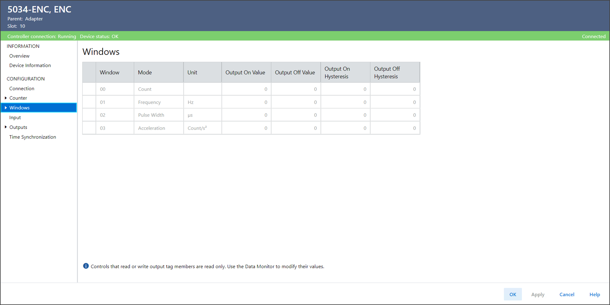610x305 pixels.
Task: Open the Device Information page
Action: [x=30, y=65]
